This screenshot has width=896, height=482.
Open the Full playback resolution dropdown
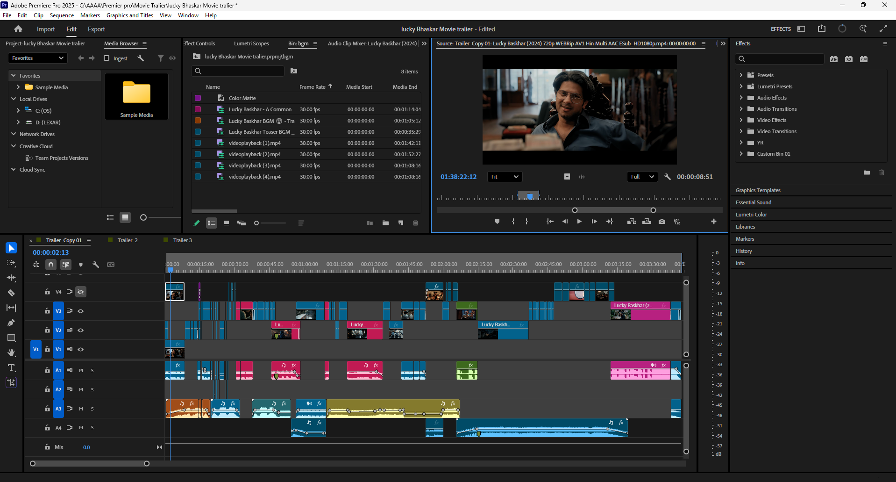(643, 177)
